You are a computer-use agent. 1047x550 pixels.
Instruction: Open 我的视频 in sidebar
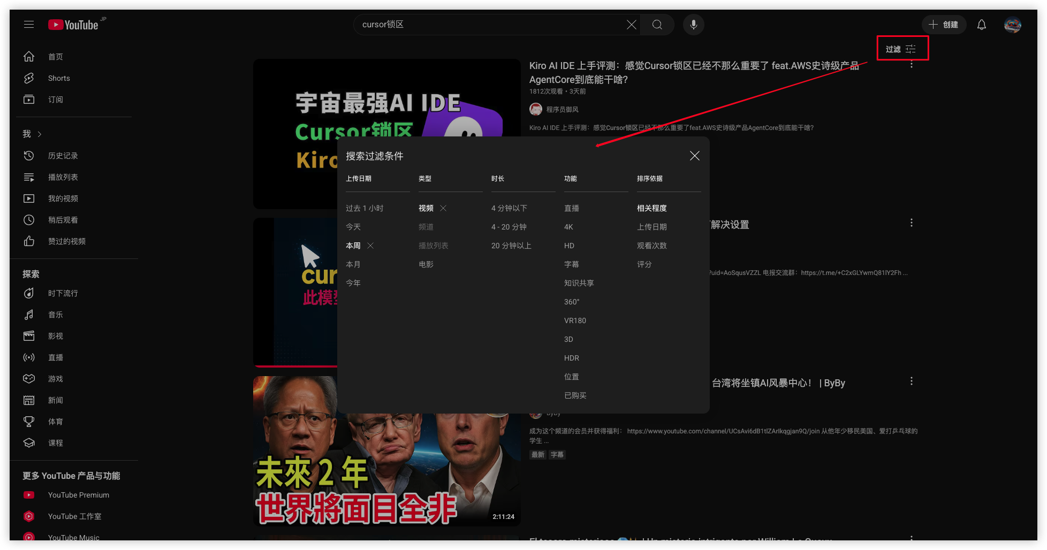pyautogui.click(x=74, y=198)
